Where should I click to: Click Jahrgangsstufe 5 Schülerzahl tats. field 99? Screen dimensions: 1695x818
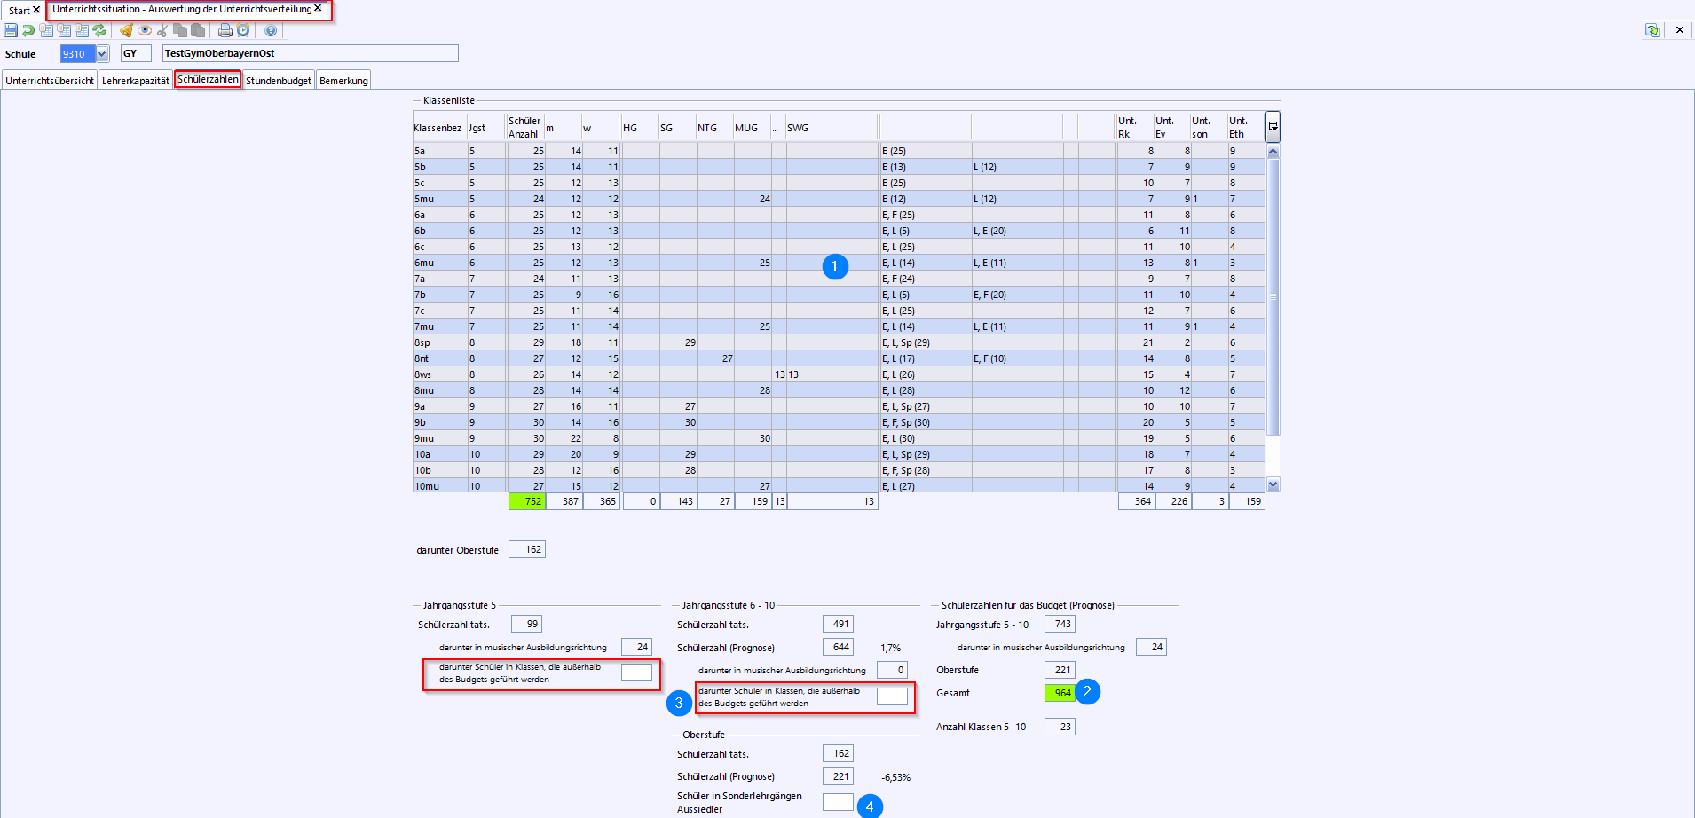[526, 624]
